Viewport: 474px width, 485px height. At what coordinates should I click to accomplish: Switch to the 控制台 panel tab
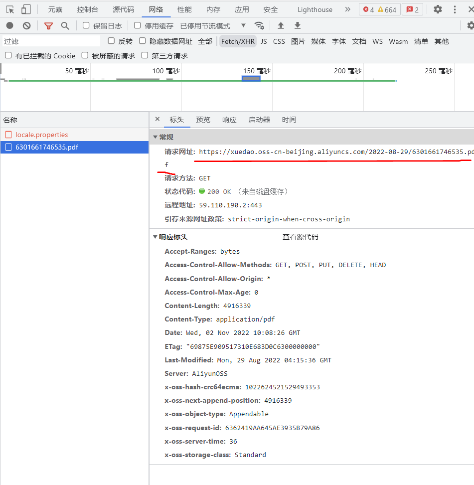[x=88, y=9]
